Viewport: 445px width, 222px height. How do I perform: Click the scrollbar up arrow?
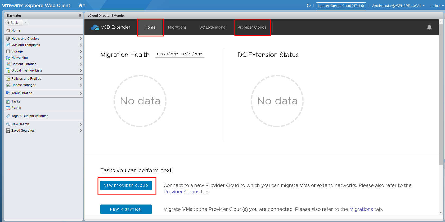tap(441, 21)
